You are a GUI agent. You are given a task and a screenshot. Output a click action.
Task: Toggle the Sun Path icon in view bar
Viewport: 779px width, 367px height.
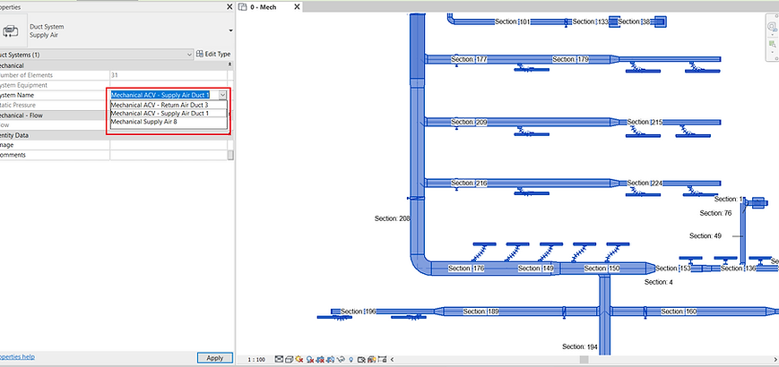(299, 359)
